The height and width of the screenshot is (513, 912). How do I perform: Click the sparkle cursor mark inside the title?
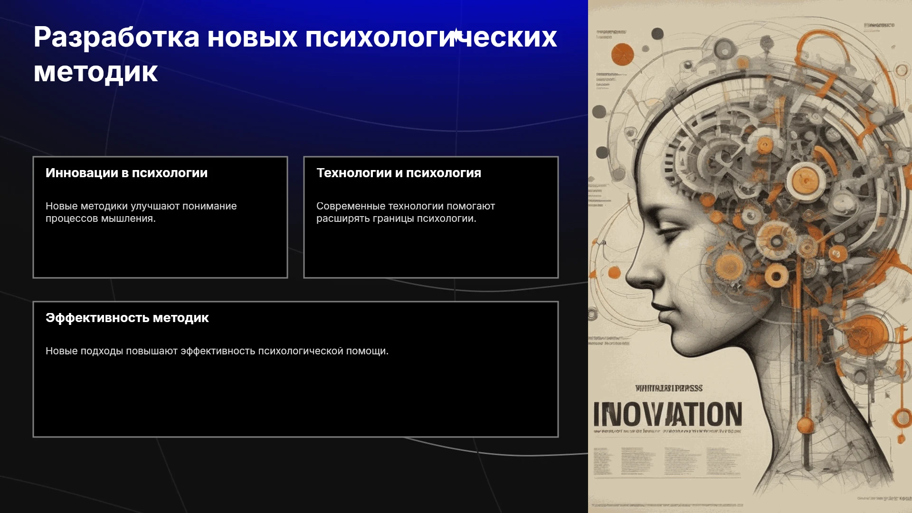pyautogui.click(x=456, y=36)
